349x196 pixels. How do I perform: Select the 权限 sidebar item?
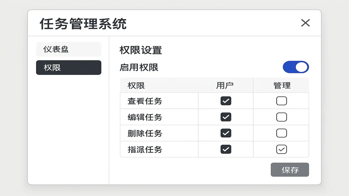69,68
